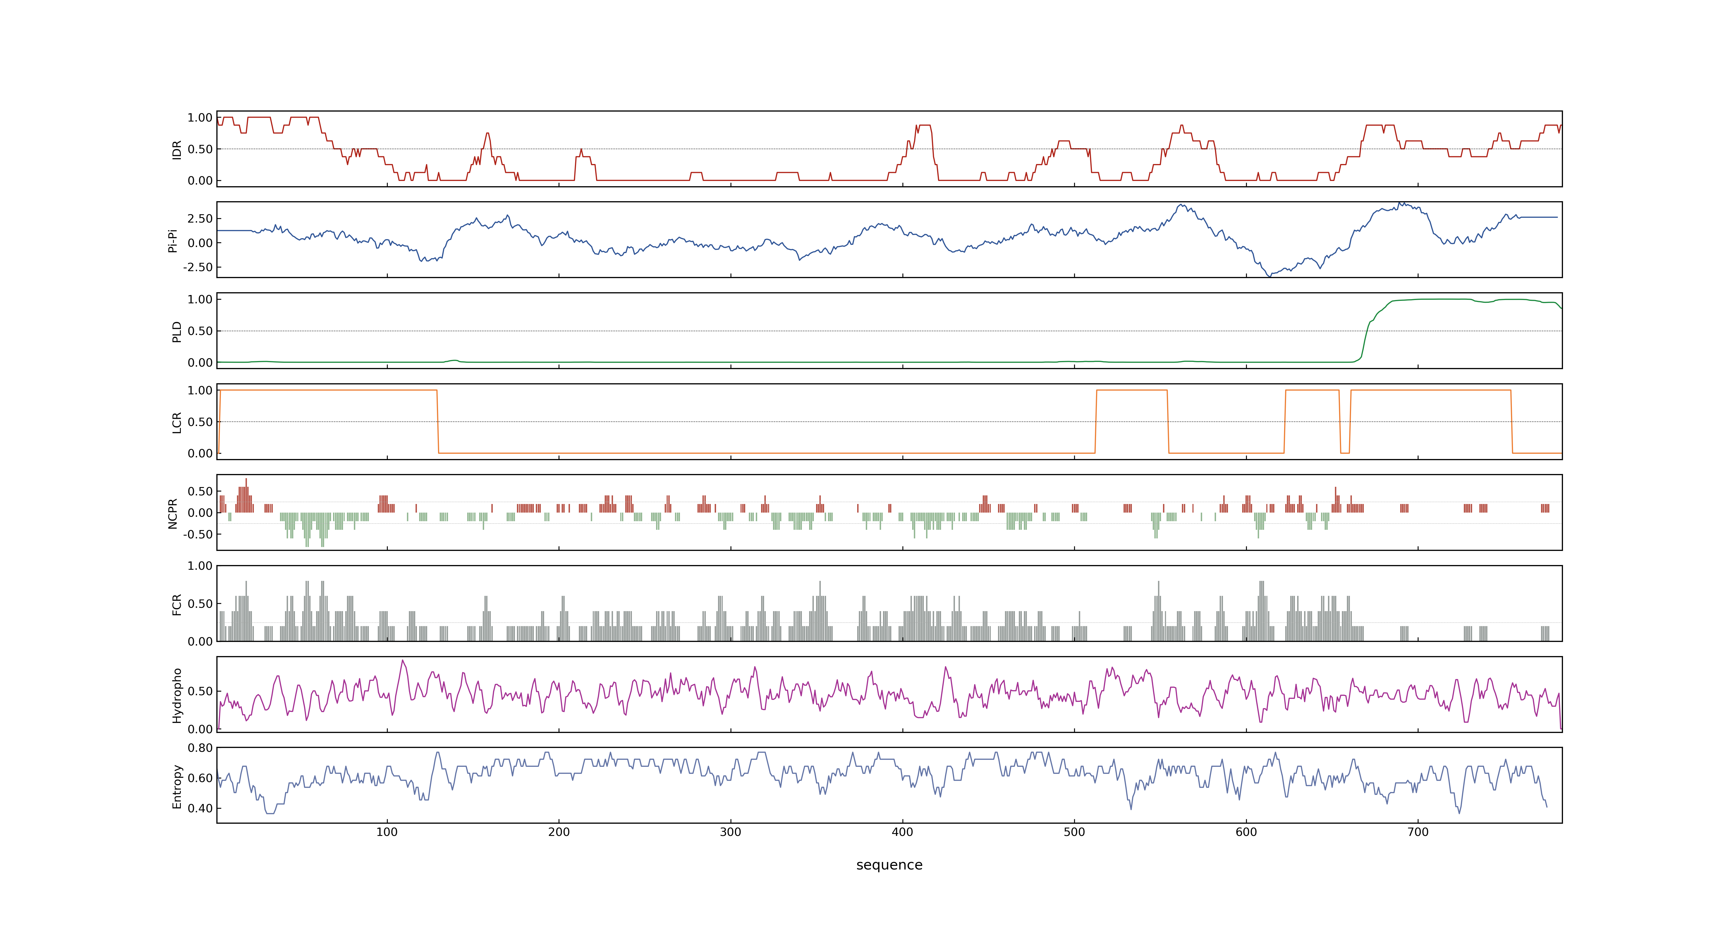1736x925 pixels.
Task: Click the x-axis tick label 600
Action: (x=1246, y=832)
